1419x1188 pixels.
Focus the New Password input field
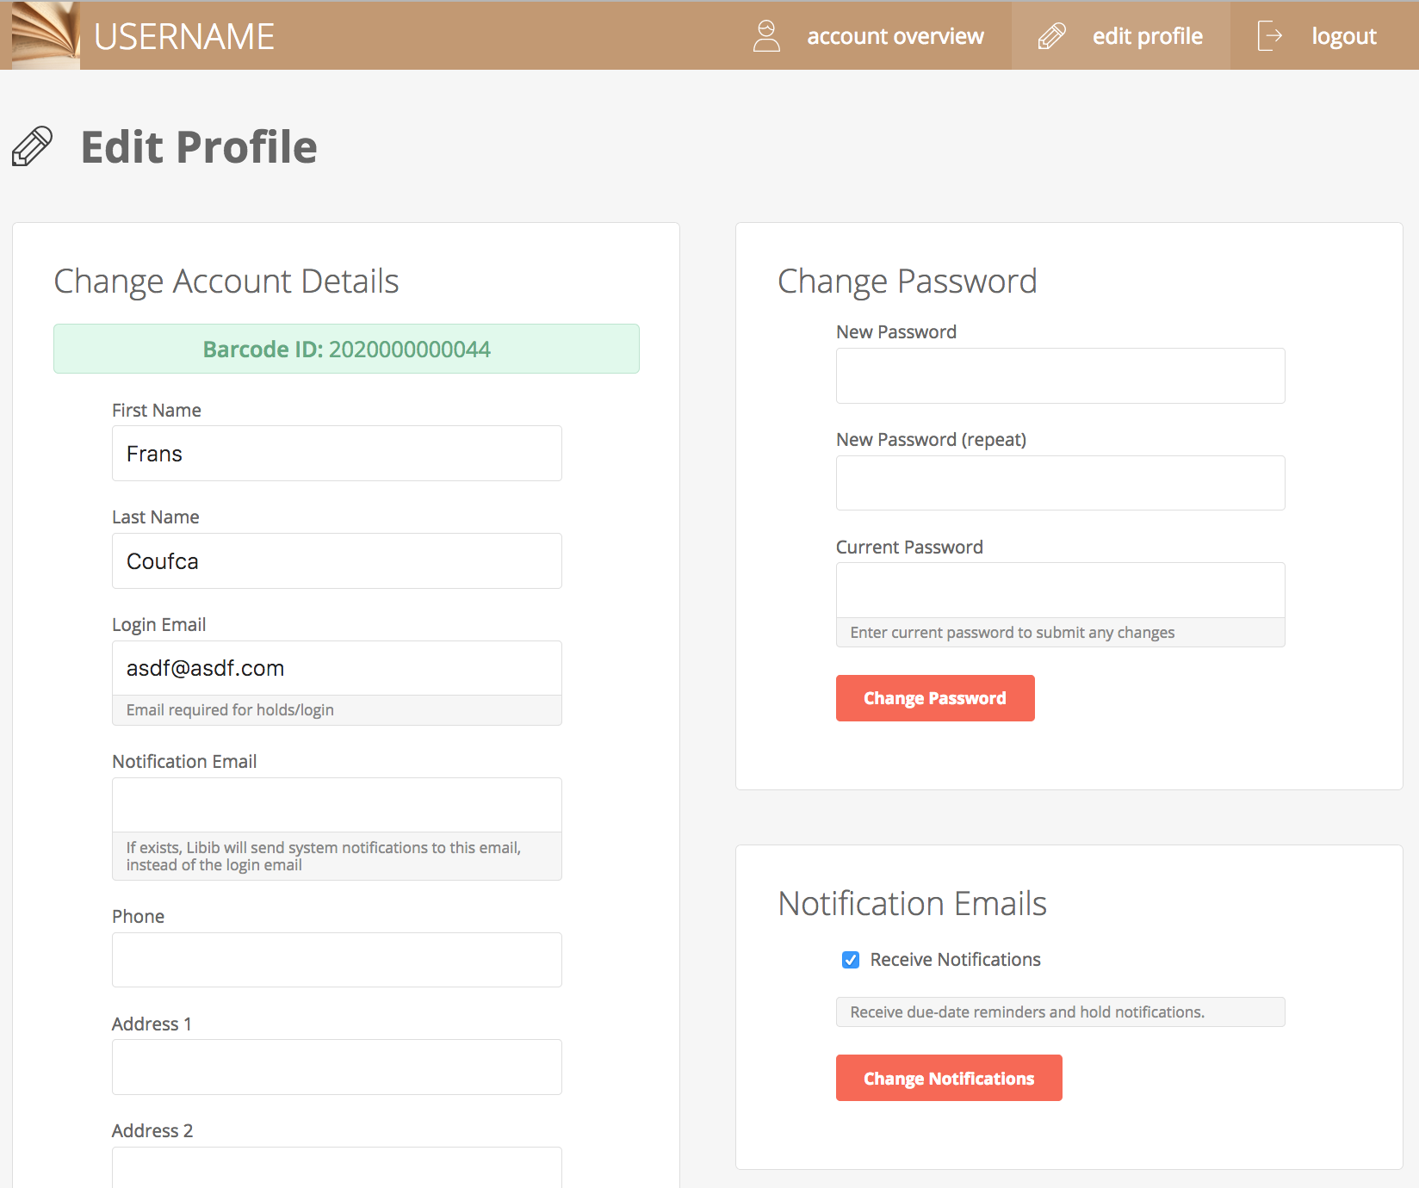1060,376
